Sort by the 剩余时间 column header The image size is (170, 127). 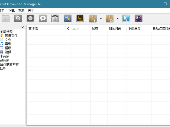117,28
